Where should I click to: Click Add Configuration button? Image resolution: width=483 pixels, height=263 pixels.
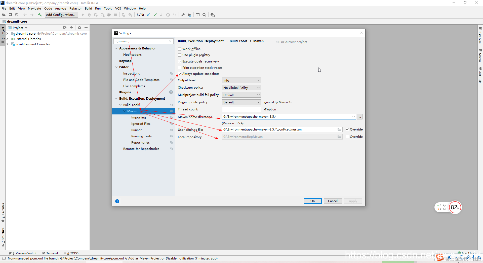point(61,15)
